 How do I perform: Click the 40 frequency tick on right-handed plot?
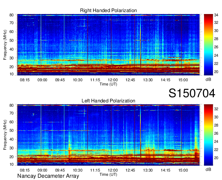[x=11, y=49]
